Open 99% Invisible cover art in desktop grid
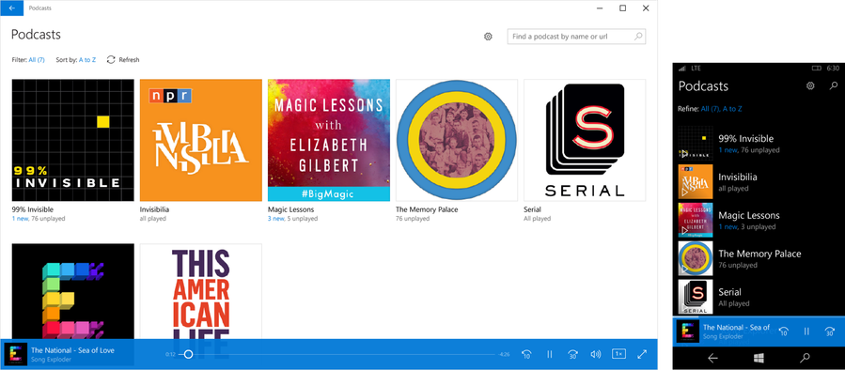The height and width of the screenshot is (370, 845). click(72, 140)
